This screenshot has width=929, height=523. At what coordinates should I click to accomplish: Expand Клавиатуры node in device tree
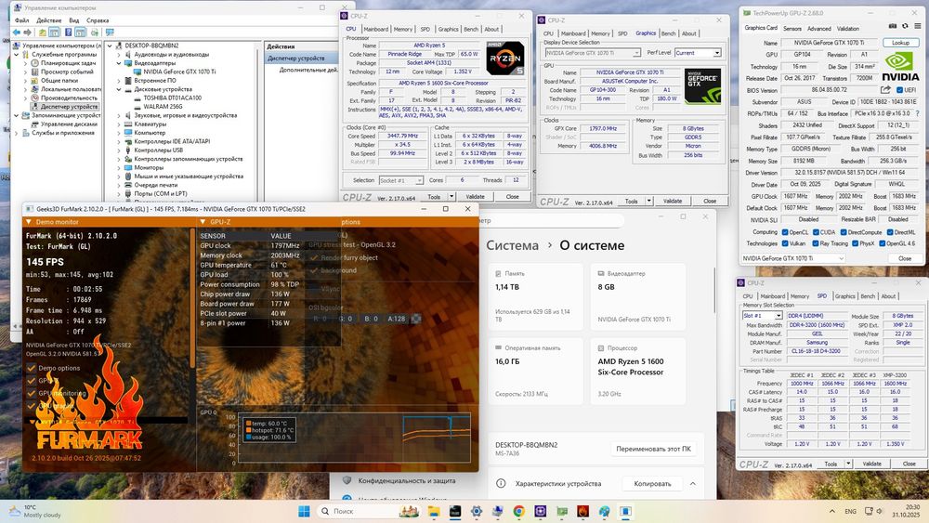[119, 124]
